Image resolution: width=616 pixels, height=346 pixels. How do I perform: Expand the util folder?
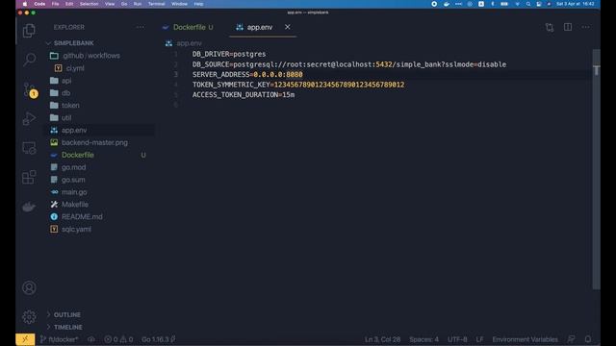[x=66, y=117]
